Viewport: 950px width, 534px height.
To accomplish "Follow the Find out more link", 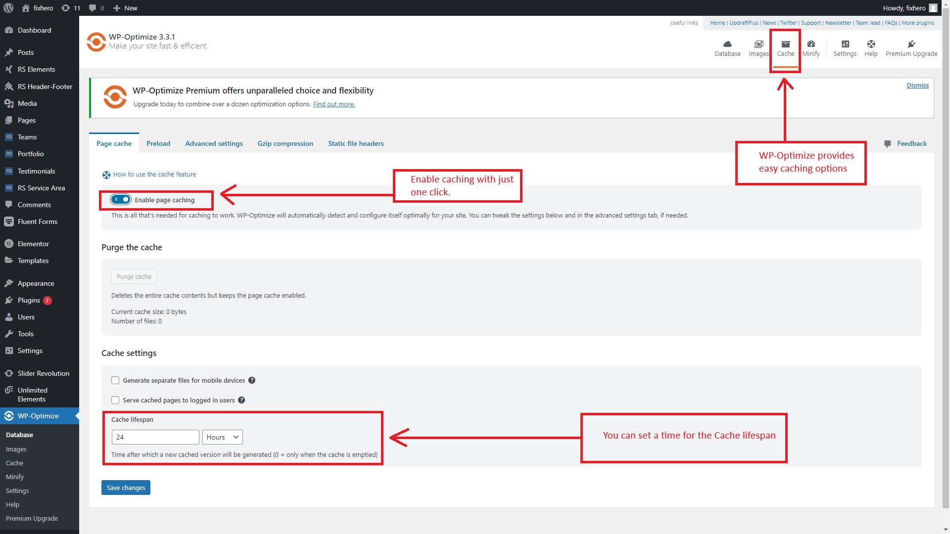I will tap(334, 104).
